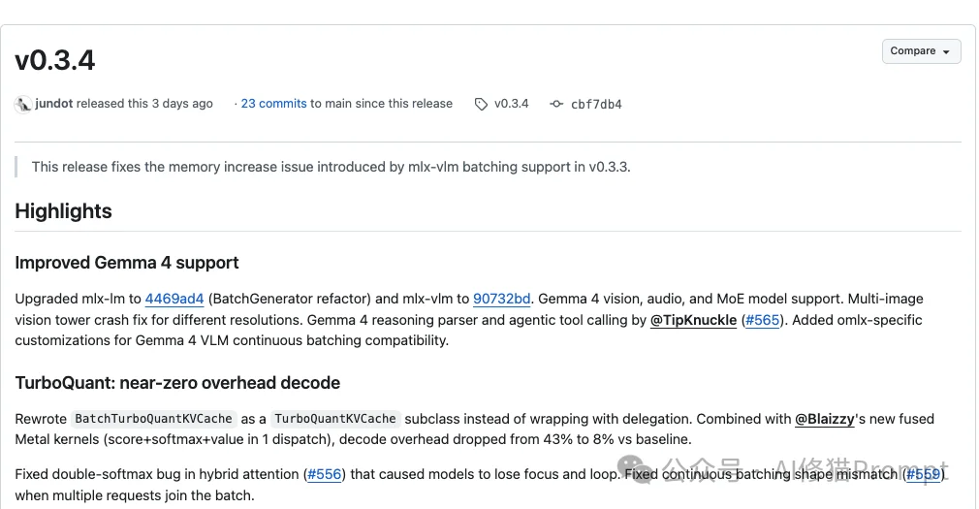Visit the @TipKnuckle user mention

pyautogui.click(x=693, y=320)
